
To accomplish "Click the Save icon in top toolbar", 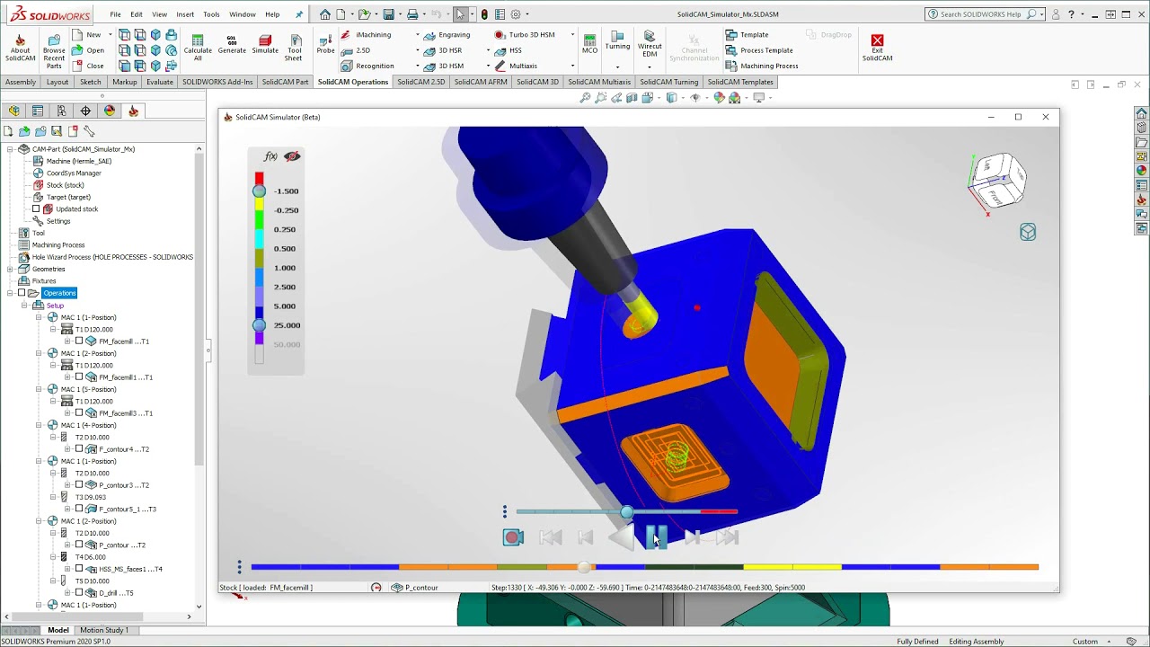I will [x=388, y=14].
